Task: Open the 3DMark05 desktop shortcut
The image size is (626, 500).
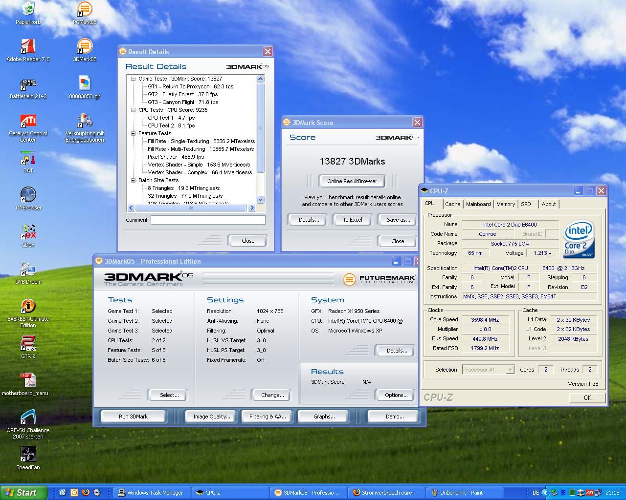Action: click(x=84, y=46)
